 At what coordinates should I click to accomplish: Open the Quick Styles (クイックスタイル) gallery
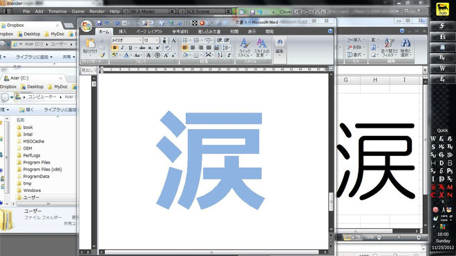coord(245,48)
